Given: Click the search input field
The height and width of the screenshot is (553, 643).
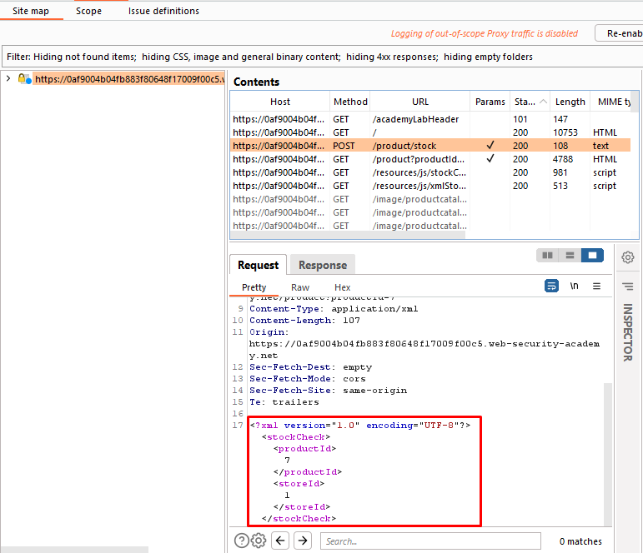Looking at the screenshot, I should click(430, 541).
